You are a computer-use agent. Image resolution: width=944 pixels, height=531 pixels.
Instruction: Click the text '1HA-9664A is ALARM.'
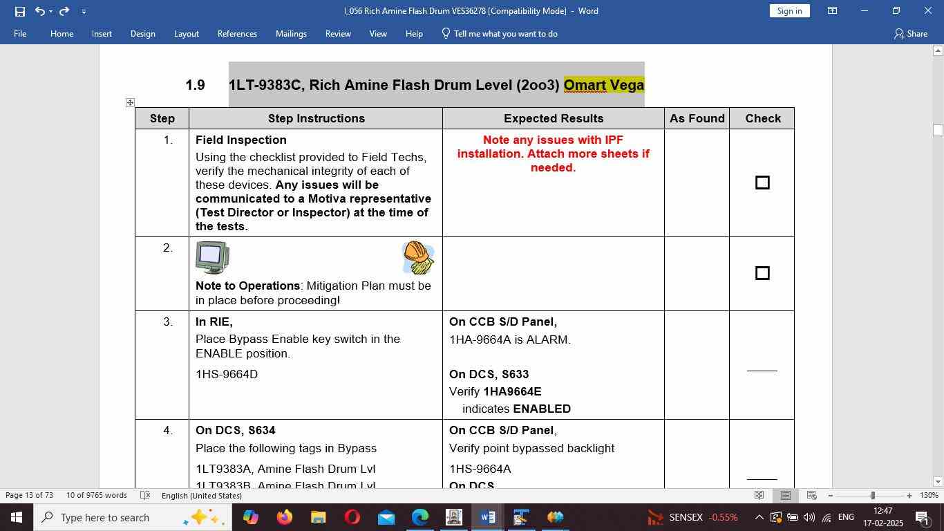click(510, 339)
